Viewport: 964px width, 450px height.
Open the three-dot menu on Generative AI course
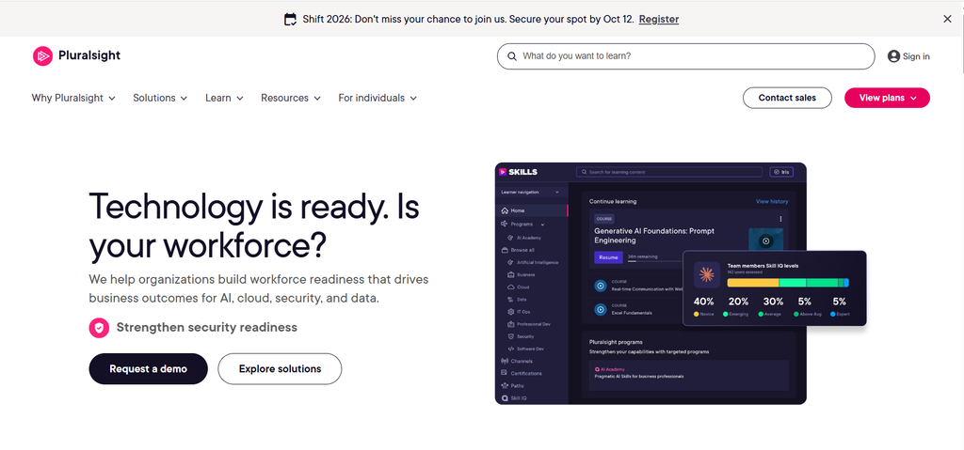780,219
